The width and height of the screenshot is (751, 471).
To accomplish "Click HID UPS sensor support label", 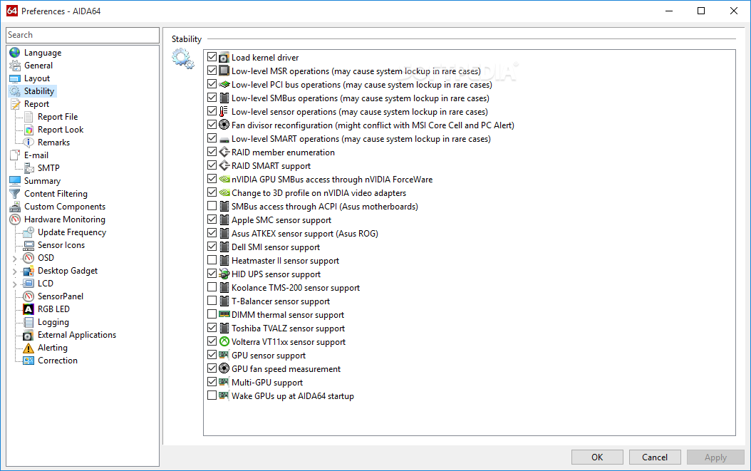I will pyautogui.click(x=276, y=274).
